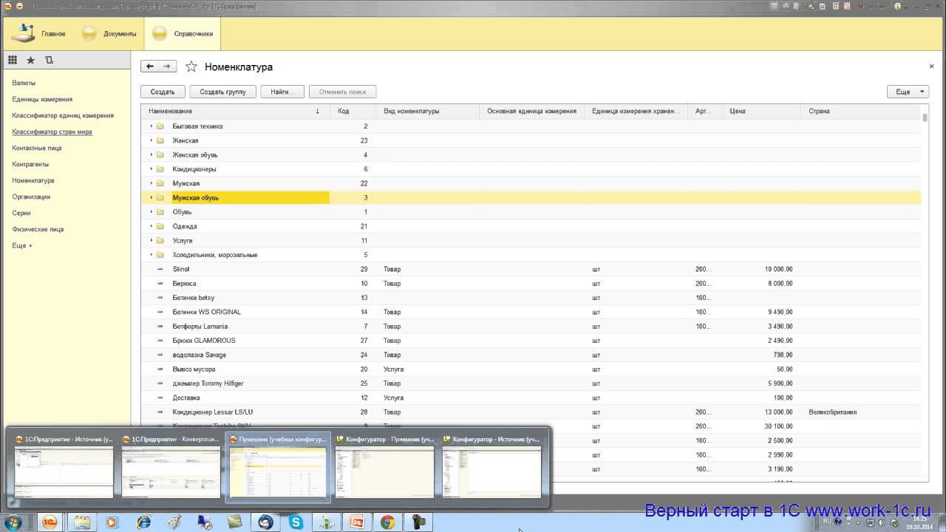Screen dimensions: 946x532
Task: Select the водолазка Savage row
Action: (531, 355)
